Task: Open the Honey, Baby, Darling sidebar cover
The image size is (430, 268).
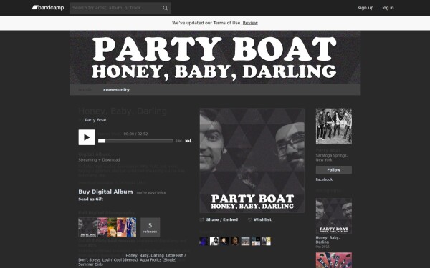Action: [x=334, y=216]
